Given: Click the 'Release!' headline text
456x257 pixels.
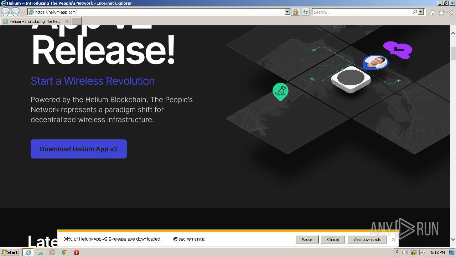Looking at the screenshot, I should click(x=103, y=50).
